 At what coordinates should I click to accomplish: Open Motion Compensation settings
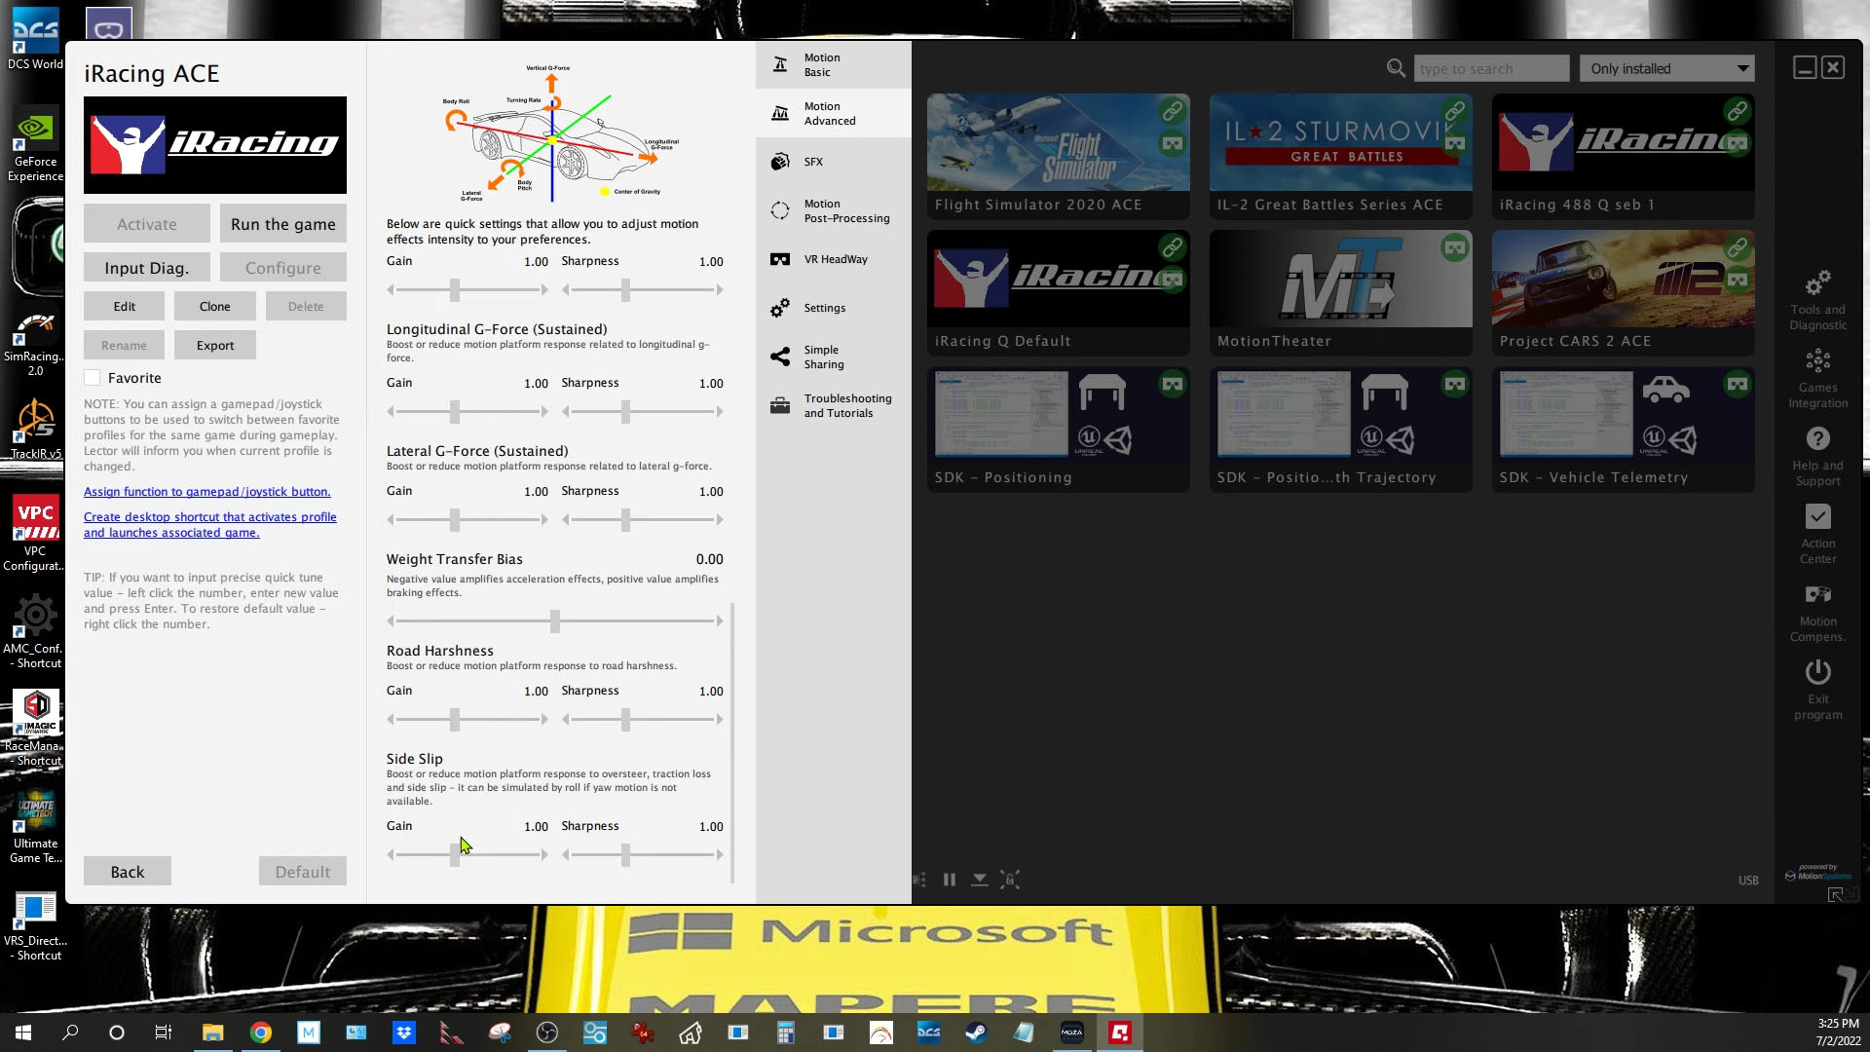pos(1817,612)
